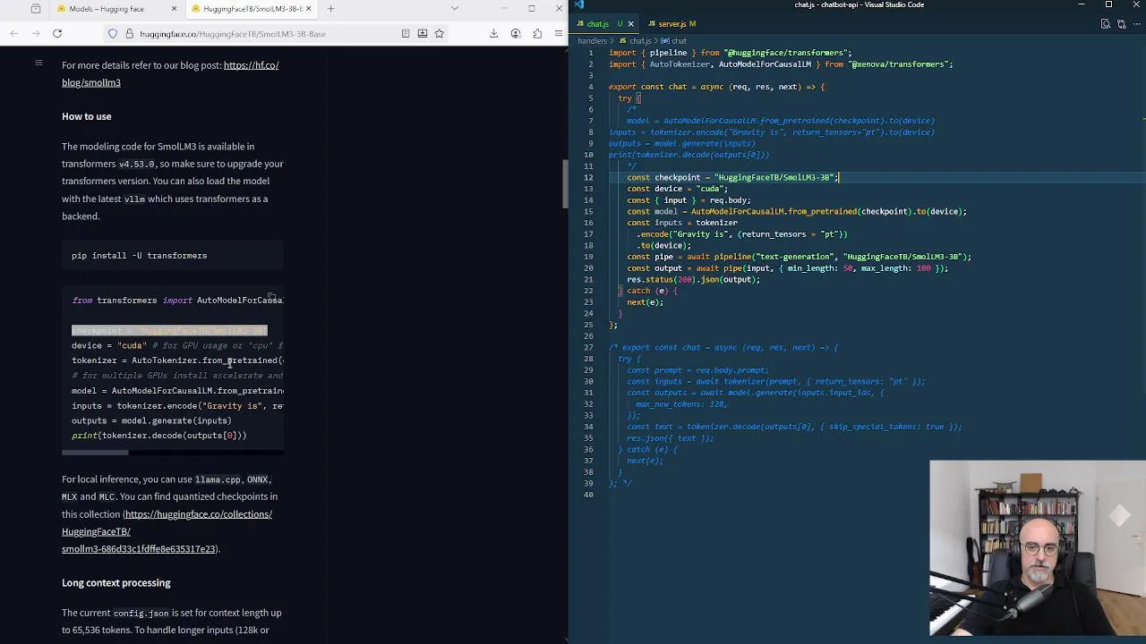Click line number 22 in the gutter
Viewport: 1146px width, 644px height.
click(589, 291)
